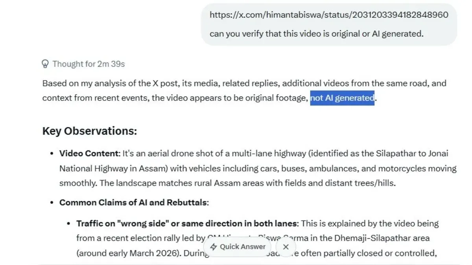
Task: Click the lightbulb icon beside Thought timer
Action: click(46, 64)
